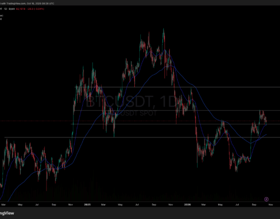Select the Bybit exchange label in legend
This screenshot has width=280, height=219.
[x=12, y=9]
